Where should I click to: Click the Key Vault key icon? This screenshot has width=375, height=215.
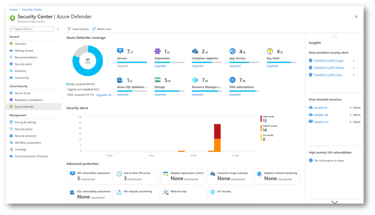click(x=270, y=51)
